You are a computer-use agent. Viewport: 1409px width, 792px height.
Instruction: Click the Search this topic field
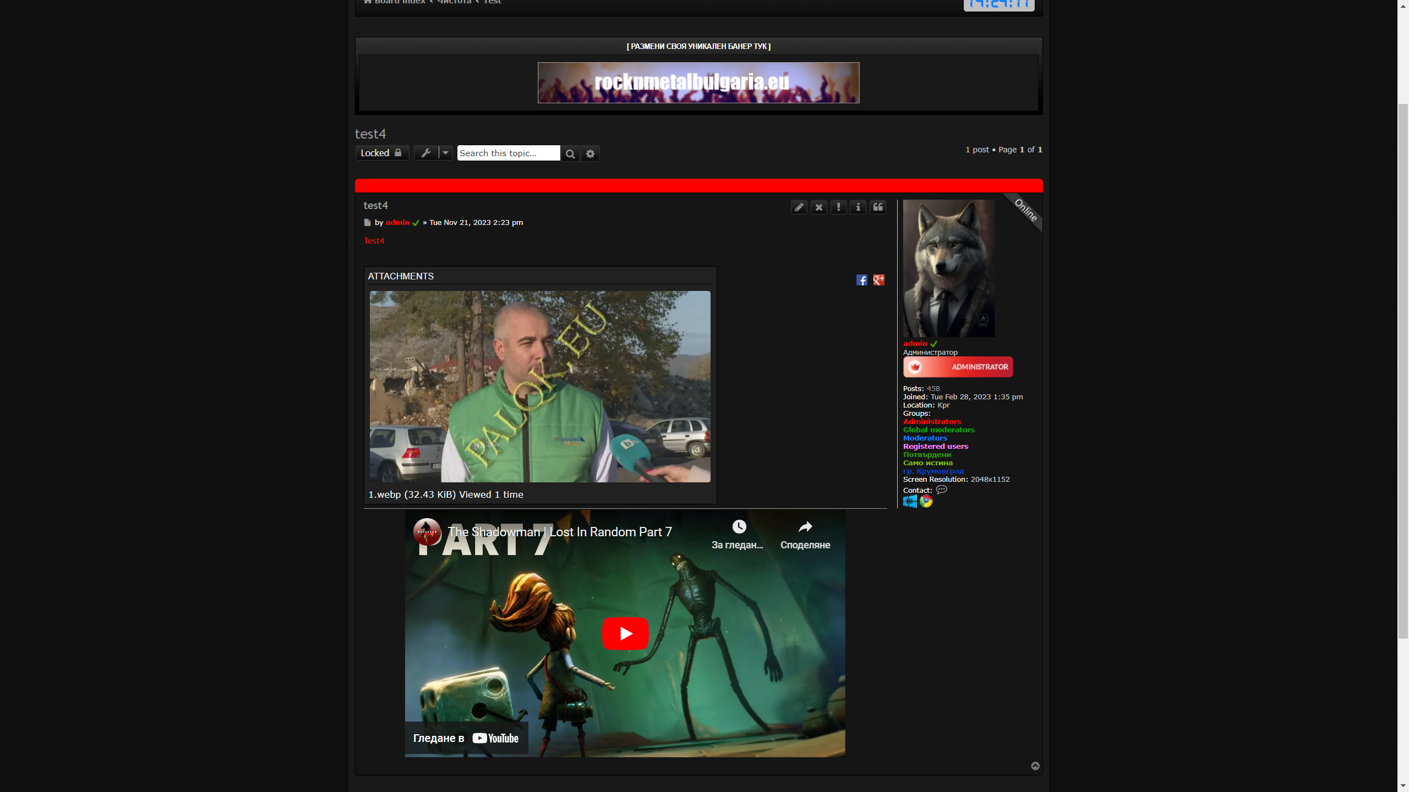[x=509, y=153]
